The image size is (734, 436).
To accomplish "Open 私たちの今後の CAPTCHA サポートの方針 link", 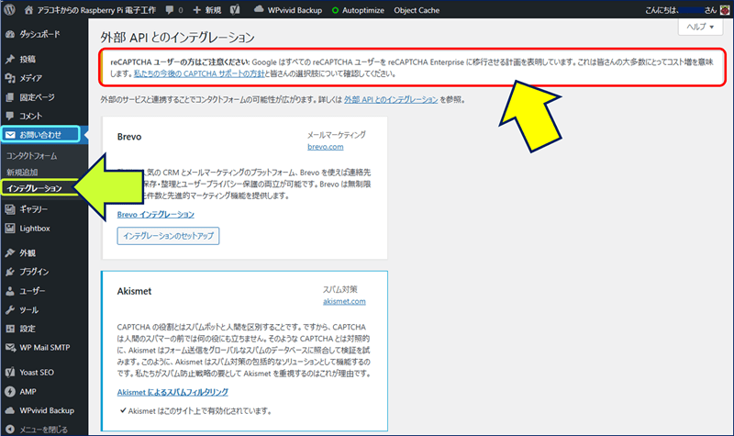I will tap(199, 73).
